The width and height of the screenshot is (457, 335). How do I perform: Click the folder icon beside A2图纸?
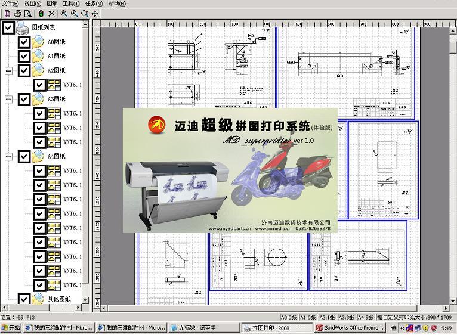tap(38, 70)
